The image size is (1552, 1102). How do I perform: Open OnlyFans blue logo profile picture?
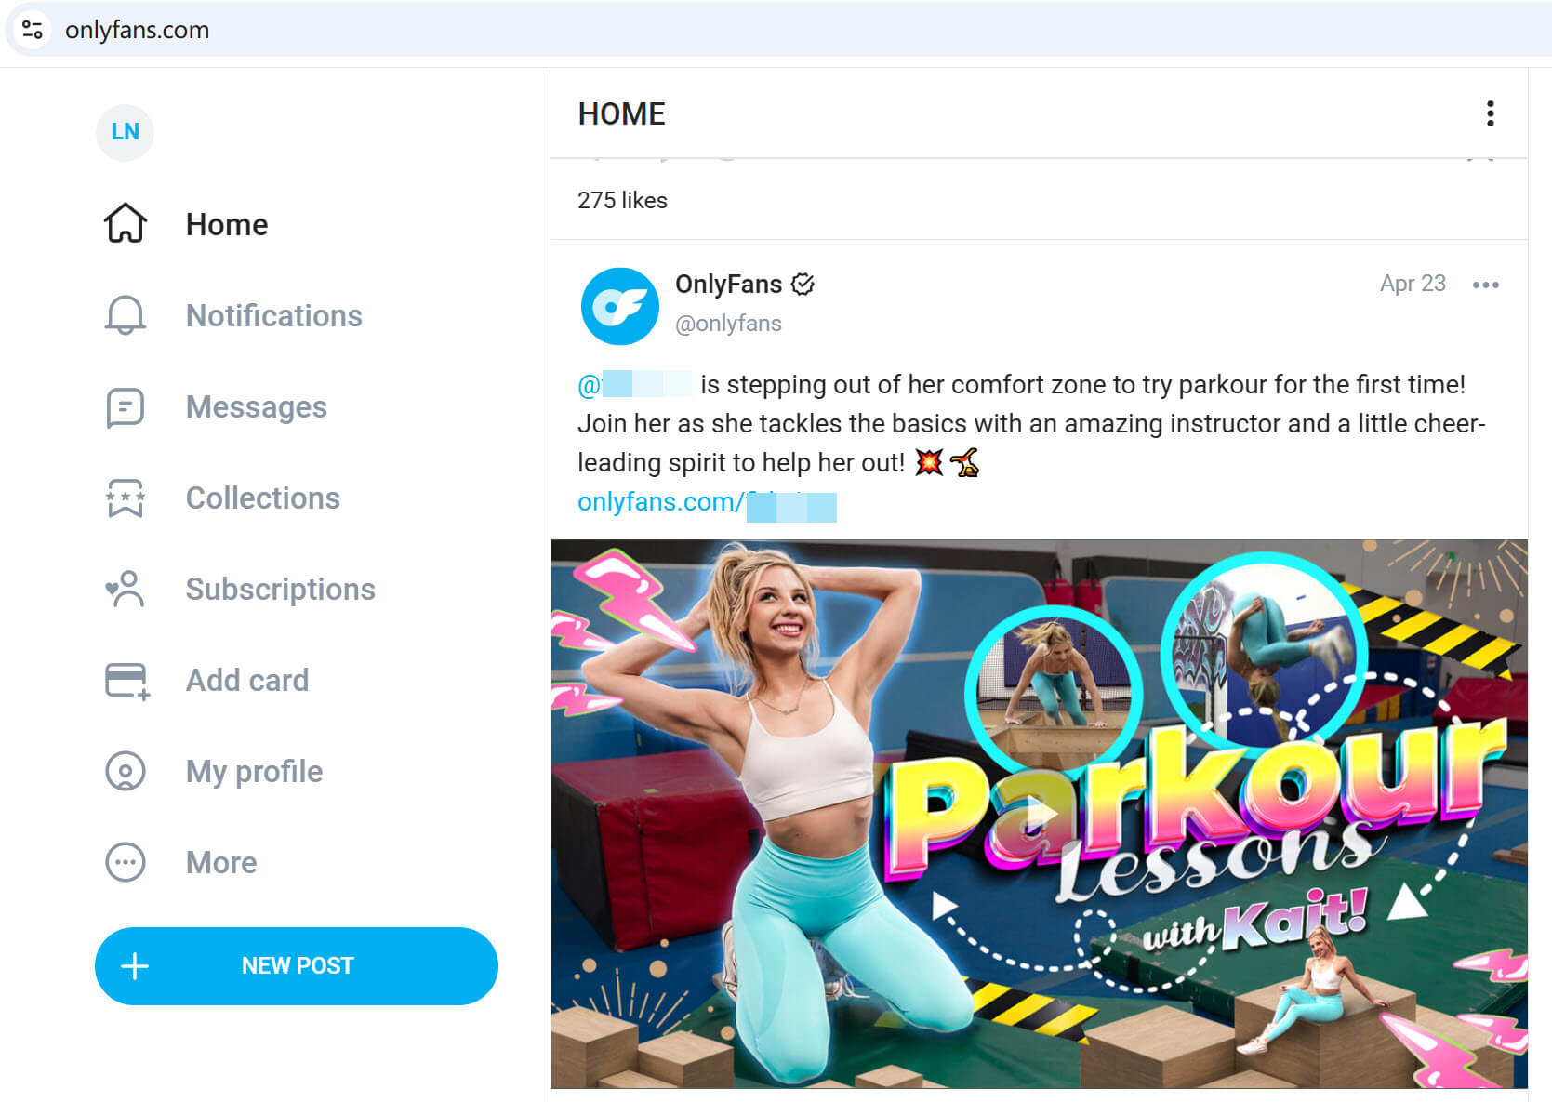620,306
